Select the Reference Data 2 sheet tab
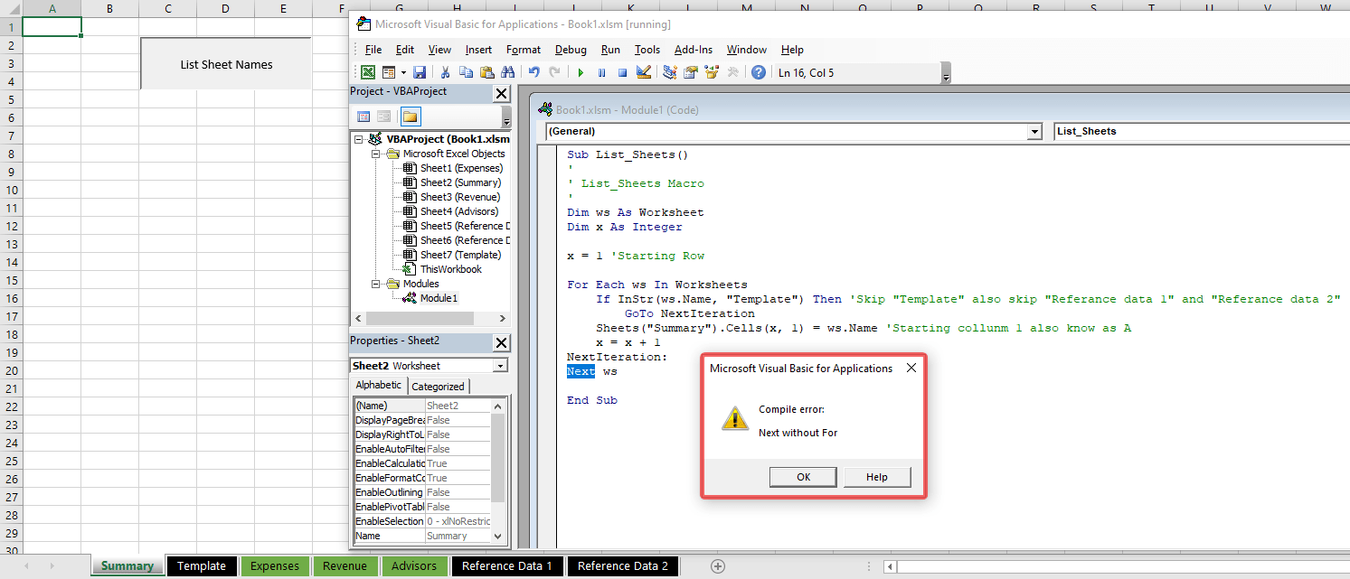The image size is (1350, 579). pyautogui.click(x=623, y=566)
